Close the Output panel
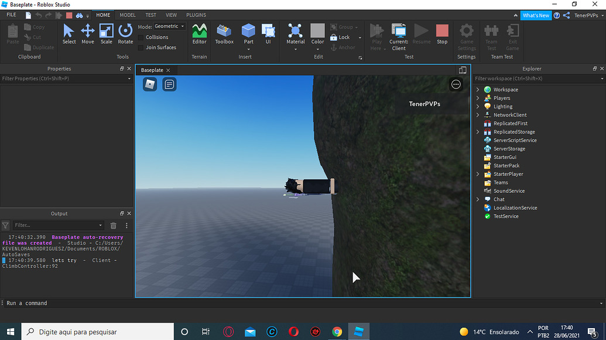 129,213
